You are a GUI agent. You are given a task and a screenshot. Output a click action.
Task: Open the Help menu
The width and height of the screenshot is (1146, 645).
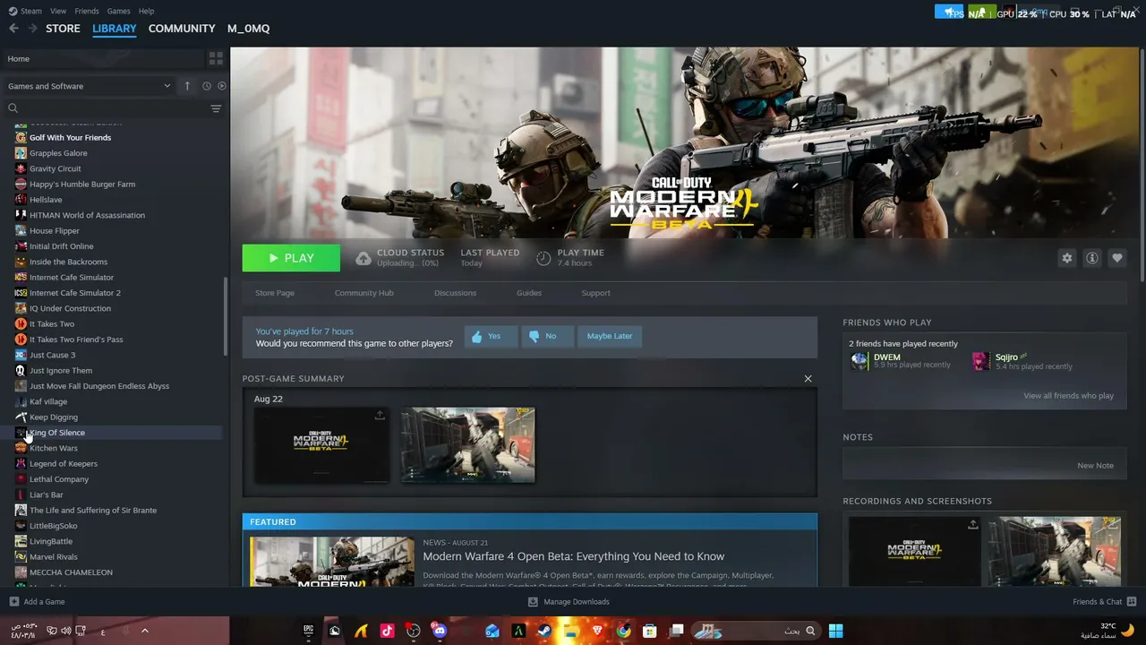click(147, 11)
